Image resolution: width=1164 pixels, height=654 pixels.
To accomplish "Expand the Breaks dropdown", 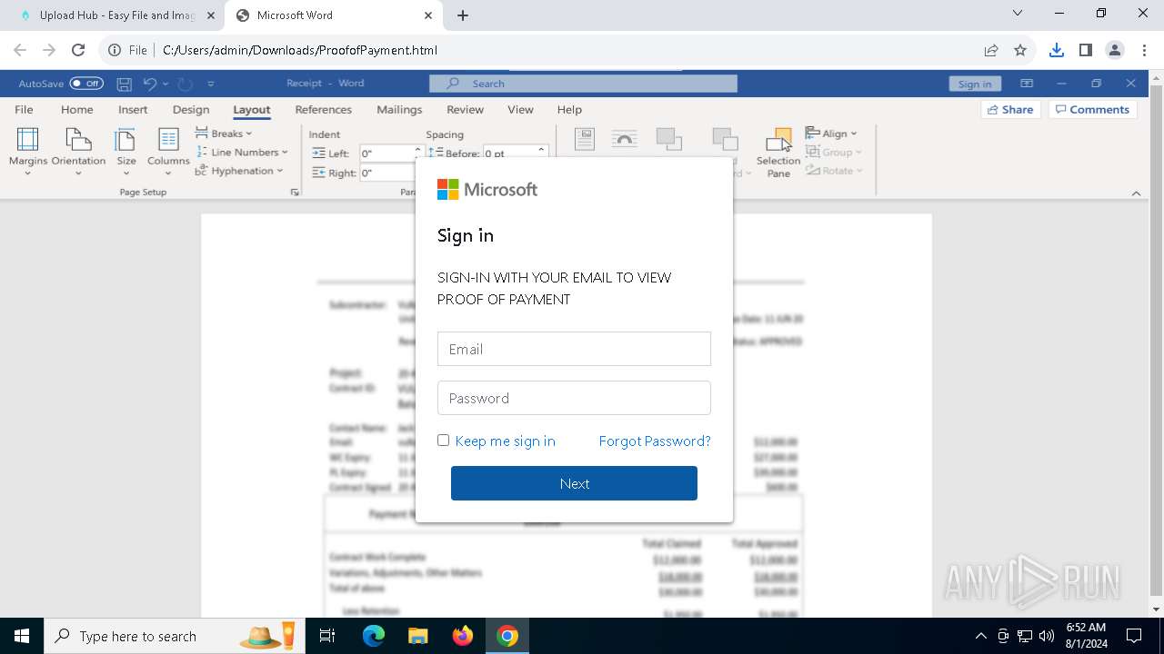I will click(x=224, y=134).
